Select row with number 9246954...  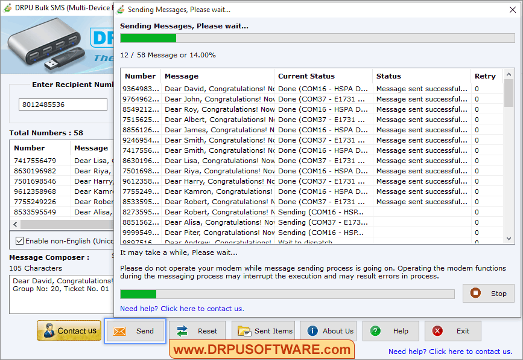point(312,140)
